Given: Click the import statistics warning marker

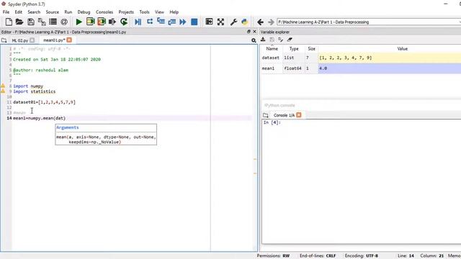Looking at the screenshot, I should 3,91.
